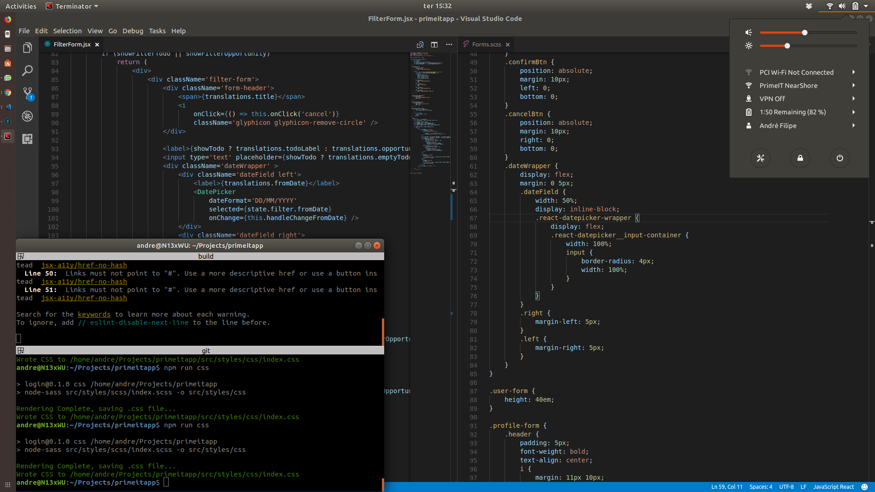Click the clock showing ter 15:32

click(x=437, y=6)
